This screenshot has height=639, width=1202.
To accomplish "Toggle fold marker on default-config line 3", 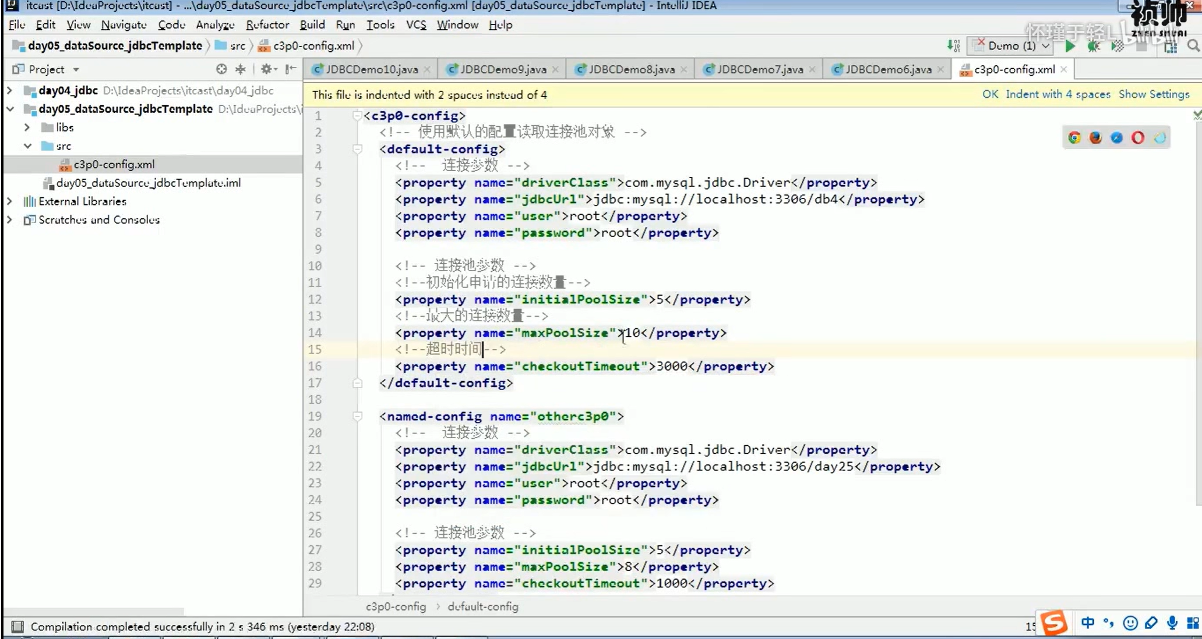I will tap(357, 149).
